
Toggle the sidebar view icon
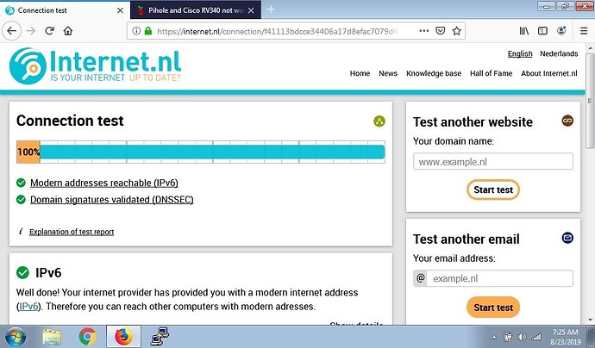[x=542, y=31]
